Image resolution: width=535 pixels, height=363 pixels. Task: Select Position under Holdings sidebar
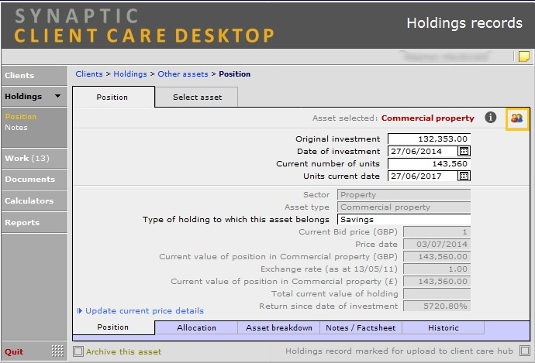pyautogui.click(x=20, y=116)
